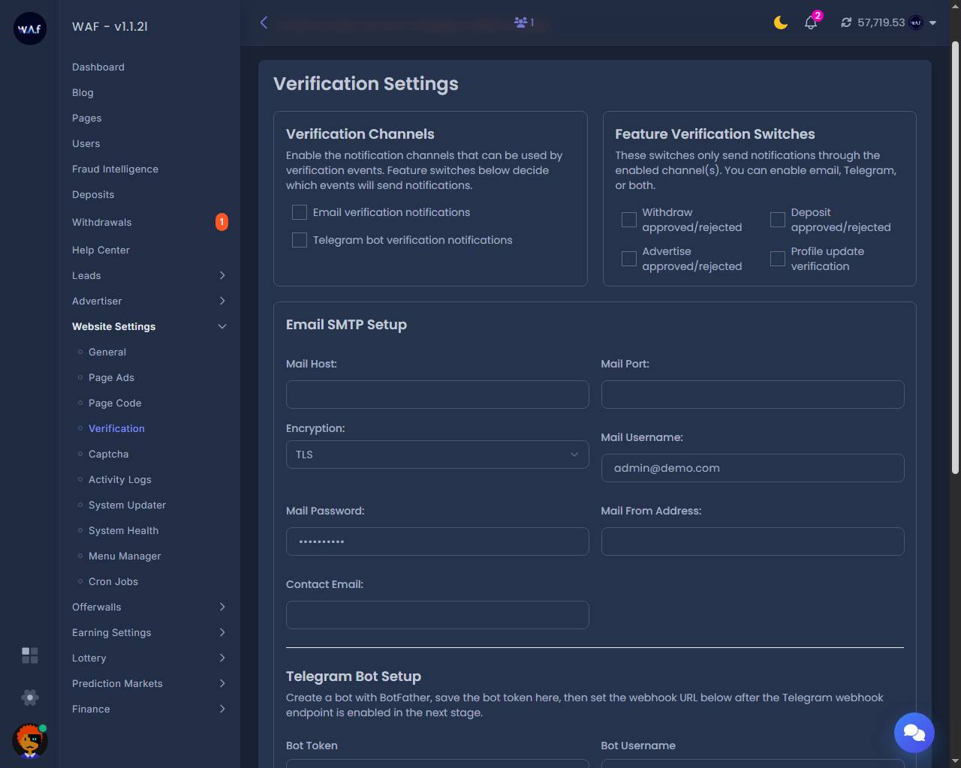Click the WAF logo icon

pyautogui.click(x=30, y=28)
